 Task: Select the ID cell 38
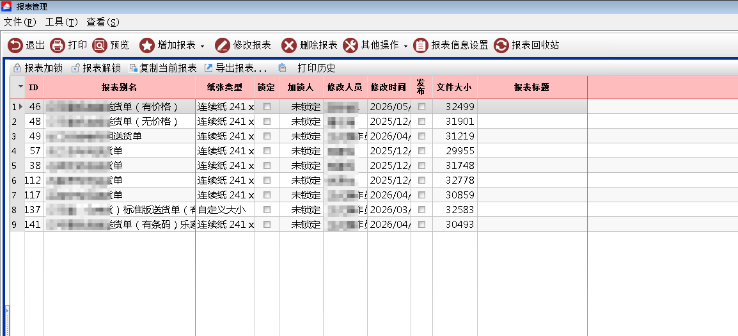point(34,165)
